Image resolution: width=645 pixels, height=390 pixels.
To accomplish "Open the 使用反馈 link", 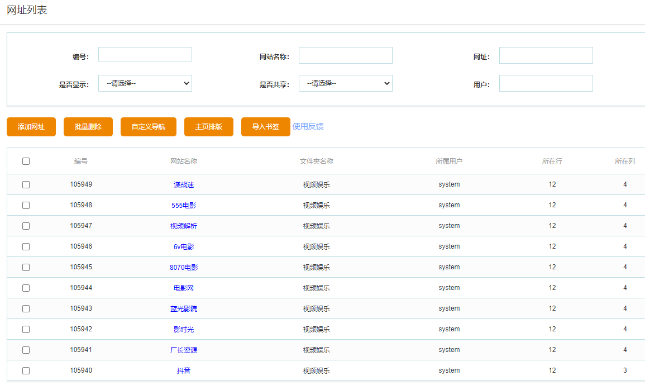I will [308, 126].
